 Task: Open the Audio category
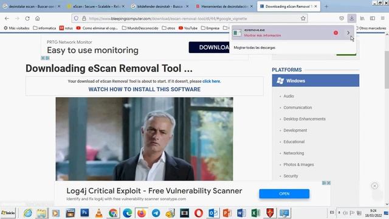tap(289, 96)
